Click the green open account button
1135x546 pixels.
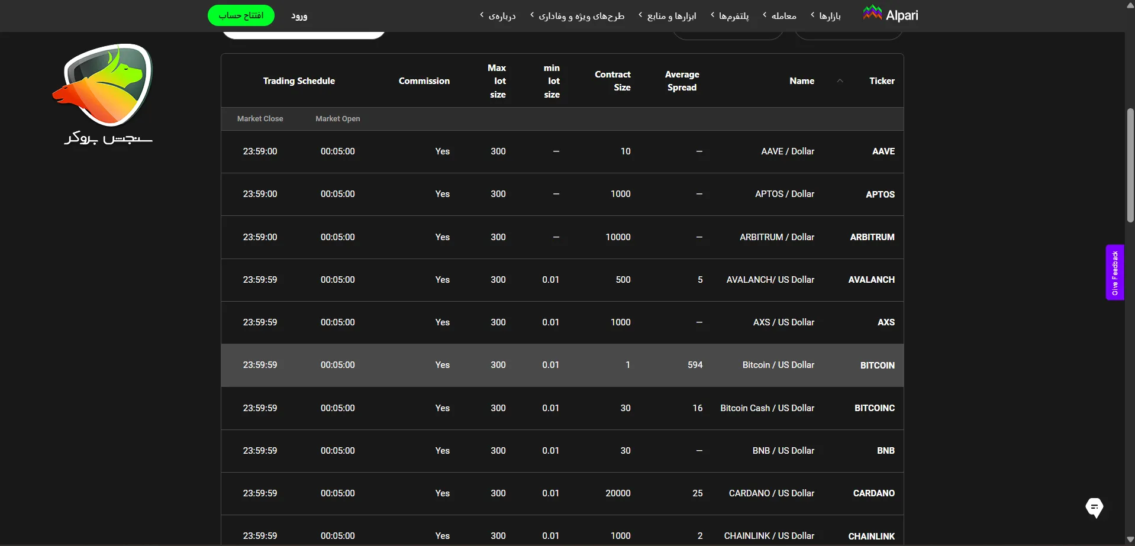pos(241,15)
